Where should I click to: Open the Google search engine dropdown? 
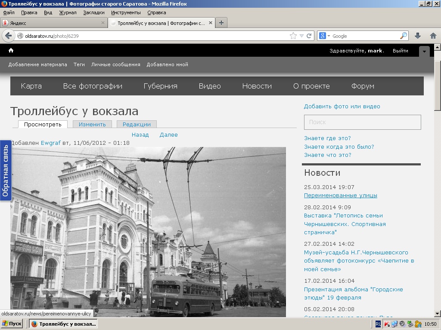324,36
